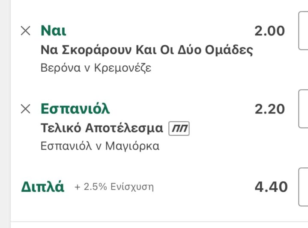Open the Εσπανιόλ v Μαγιόρκα match
This screenshot has width=308, height=228.
(x=100, y=146)
